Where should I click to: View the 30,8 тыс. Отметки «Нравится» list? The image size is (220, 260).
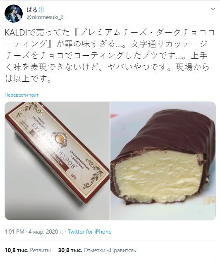pos(97,250)
